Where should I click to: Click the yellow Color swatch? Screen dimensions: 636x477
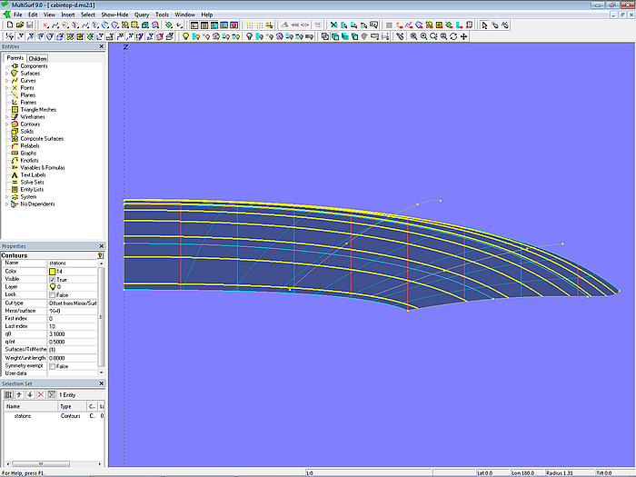pos(52,271)
